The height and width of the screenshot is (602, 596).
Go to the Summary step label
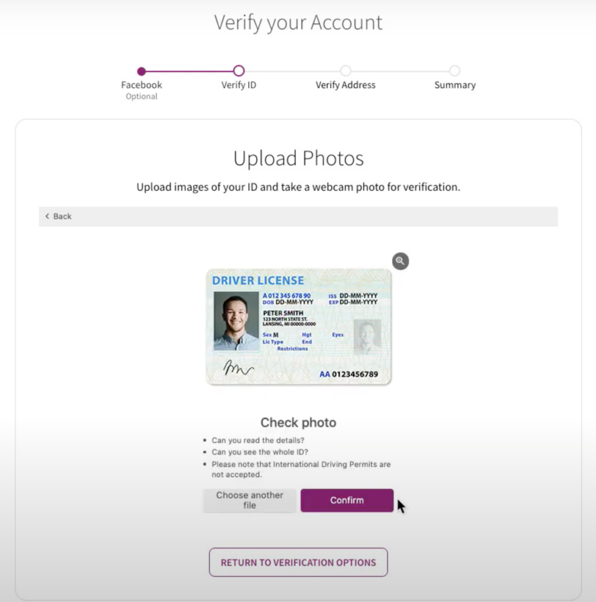(x=455, y=85)
